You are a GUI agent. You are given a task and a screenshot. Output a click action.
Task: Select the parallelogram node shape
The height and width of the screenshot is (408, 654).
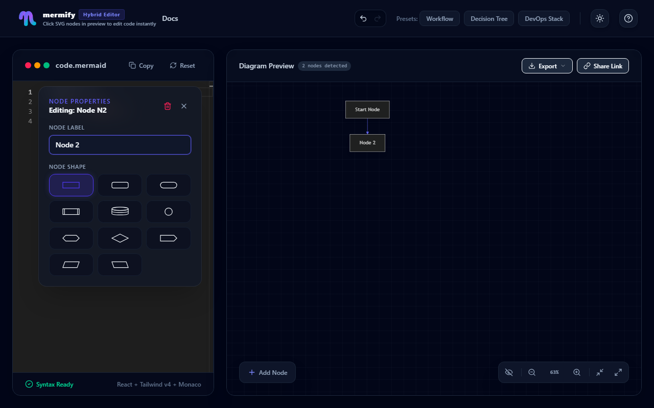[x=71, y=265]
